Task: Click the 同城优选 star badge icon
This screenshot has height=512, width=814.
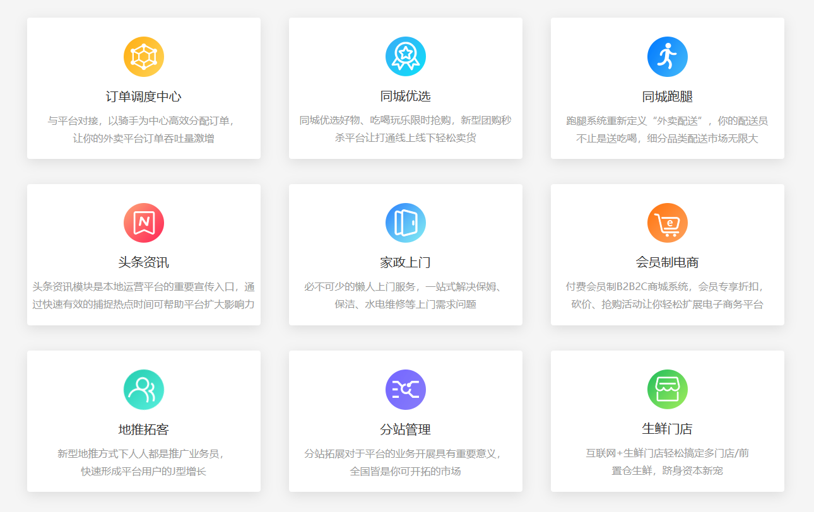Action: coord(406,57)
